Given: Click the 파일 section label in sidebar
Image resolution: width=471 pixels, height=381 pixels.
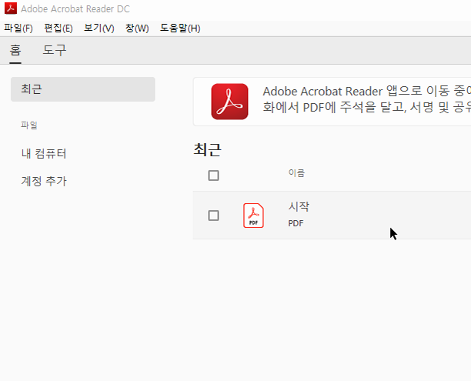Looking at the screenshot, I should [29, 125].
